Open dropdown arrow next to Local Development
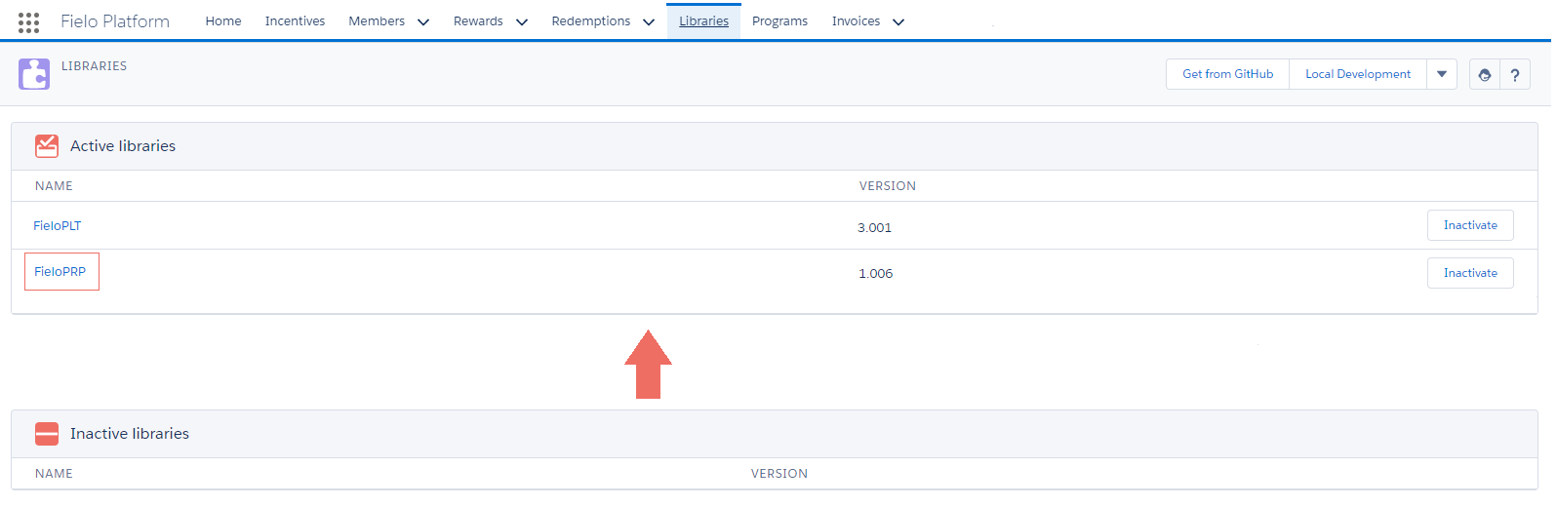 1442,74
